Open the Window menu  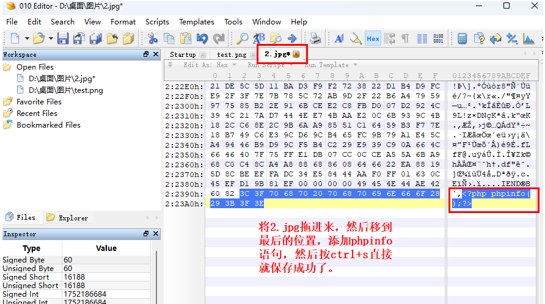[266, 22]
